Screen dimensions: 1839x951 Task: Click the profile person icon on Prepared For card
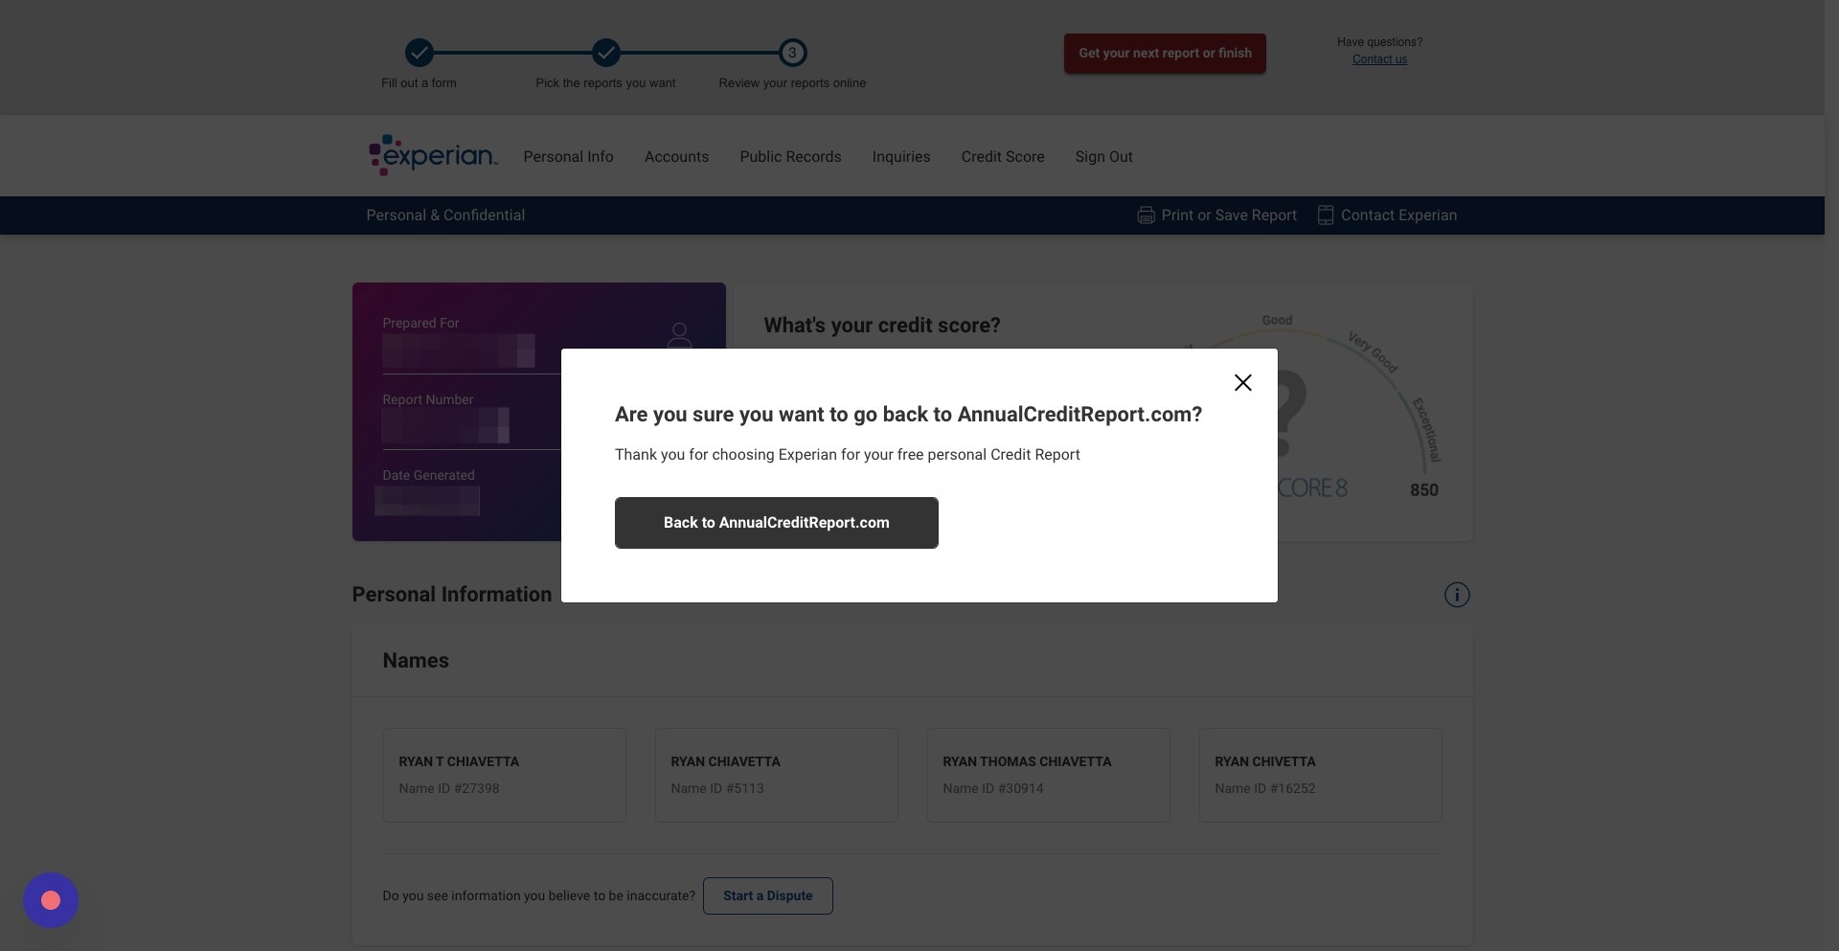click(x=679, y=336)
